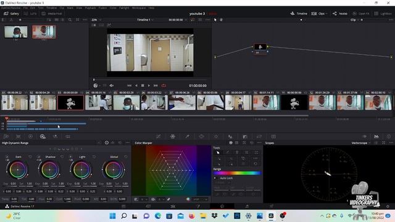Select clip 10 thumbnail in clips strip
This screenshot has width=395, height=222.
266,102
